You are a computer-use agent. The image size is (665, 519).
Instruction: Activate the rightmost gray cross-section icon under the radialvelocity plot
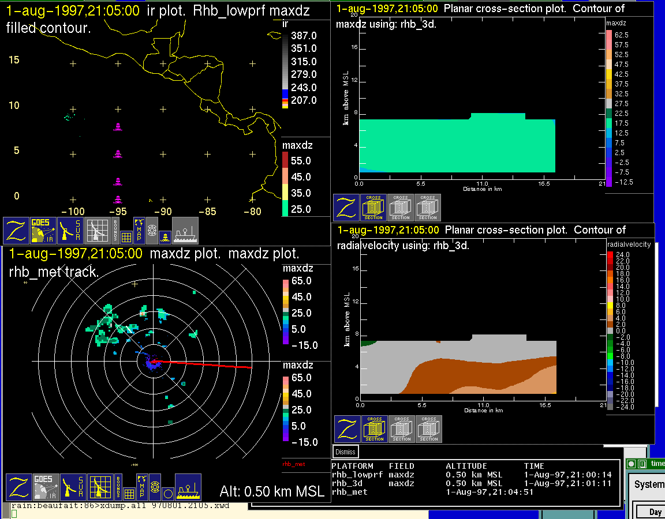(429, 429)
